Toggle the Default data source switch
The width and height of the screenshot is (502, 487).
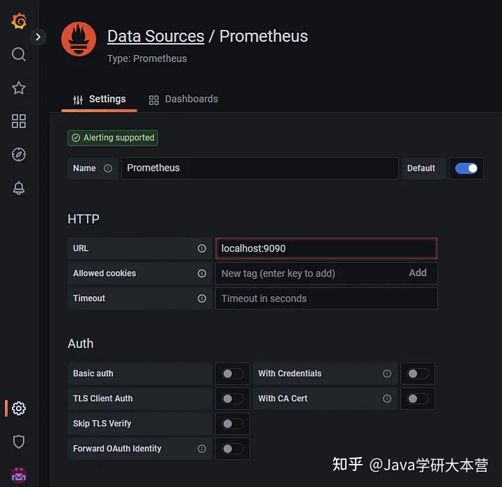466,169
